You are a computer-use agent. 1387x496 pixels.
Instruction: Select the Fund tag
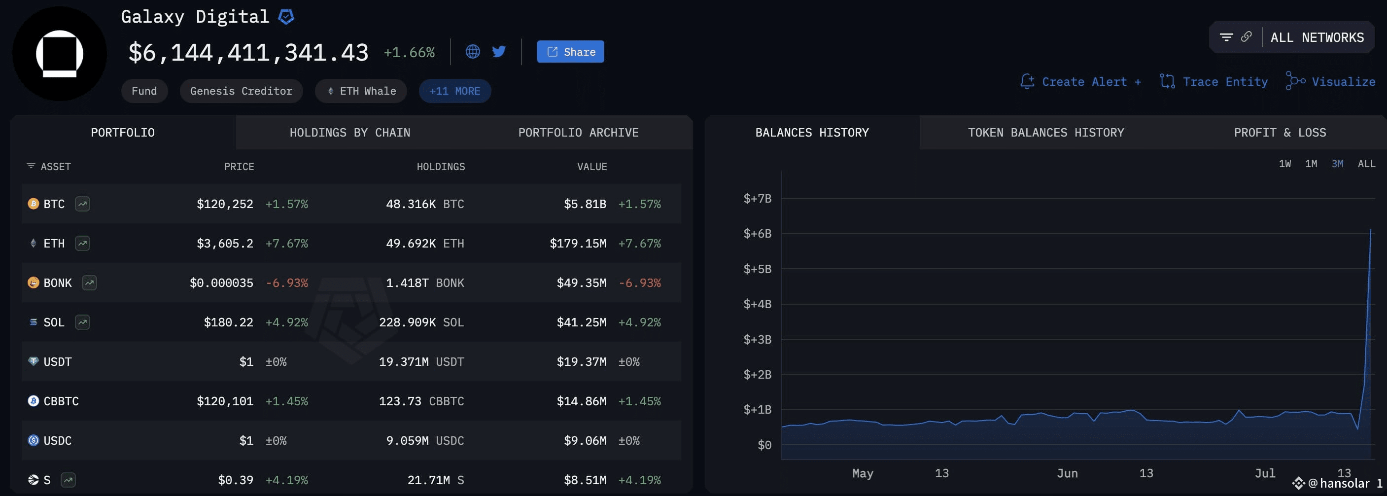[144, 91]
